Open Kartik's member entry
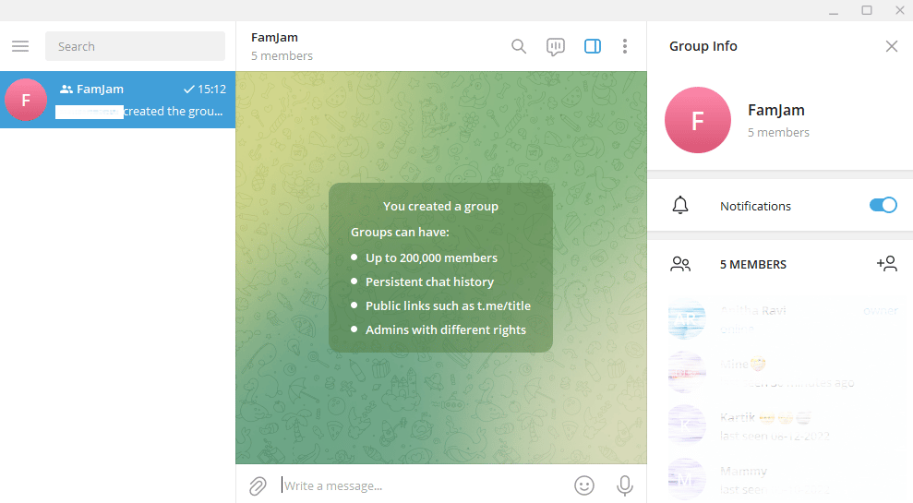This screenshot has width=913, height=503. point(780,425)
